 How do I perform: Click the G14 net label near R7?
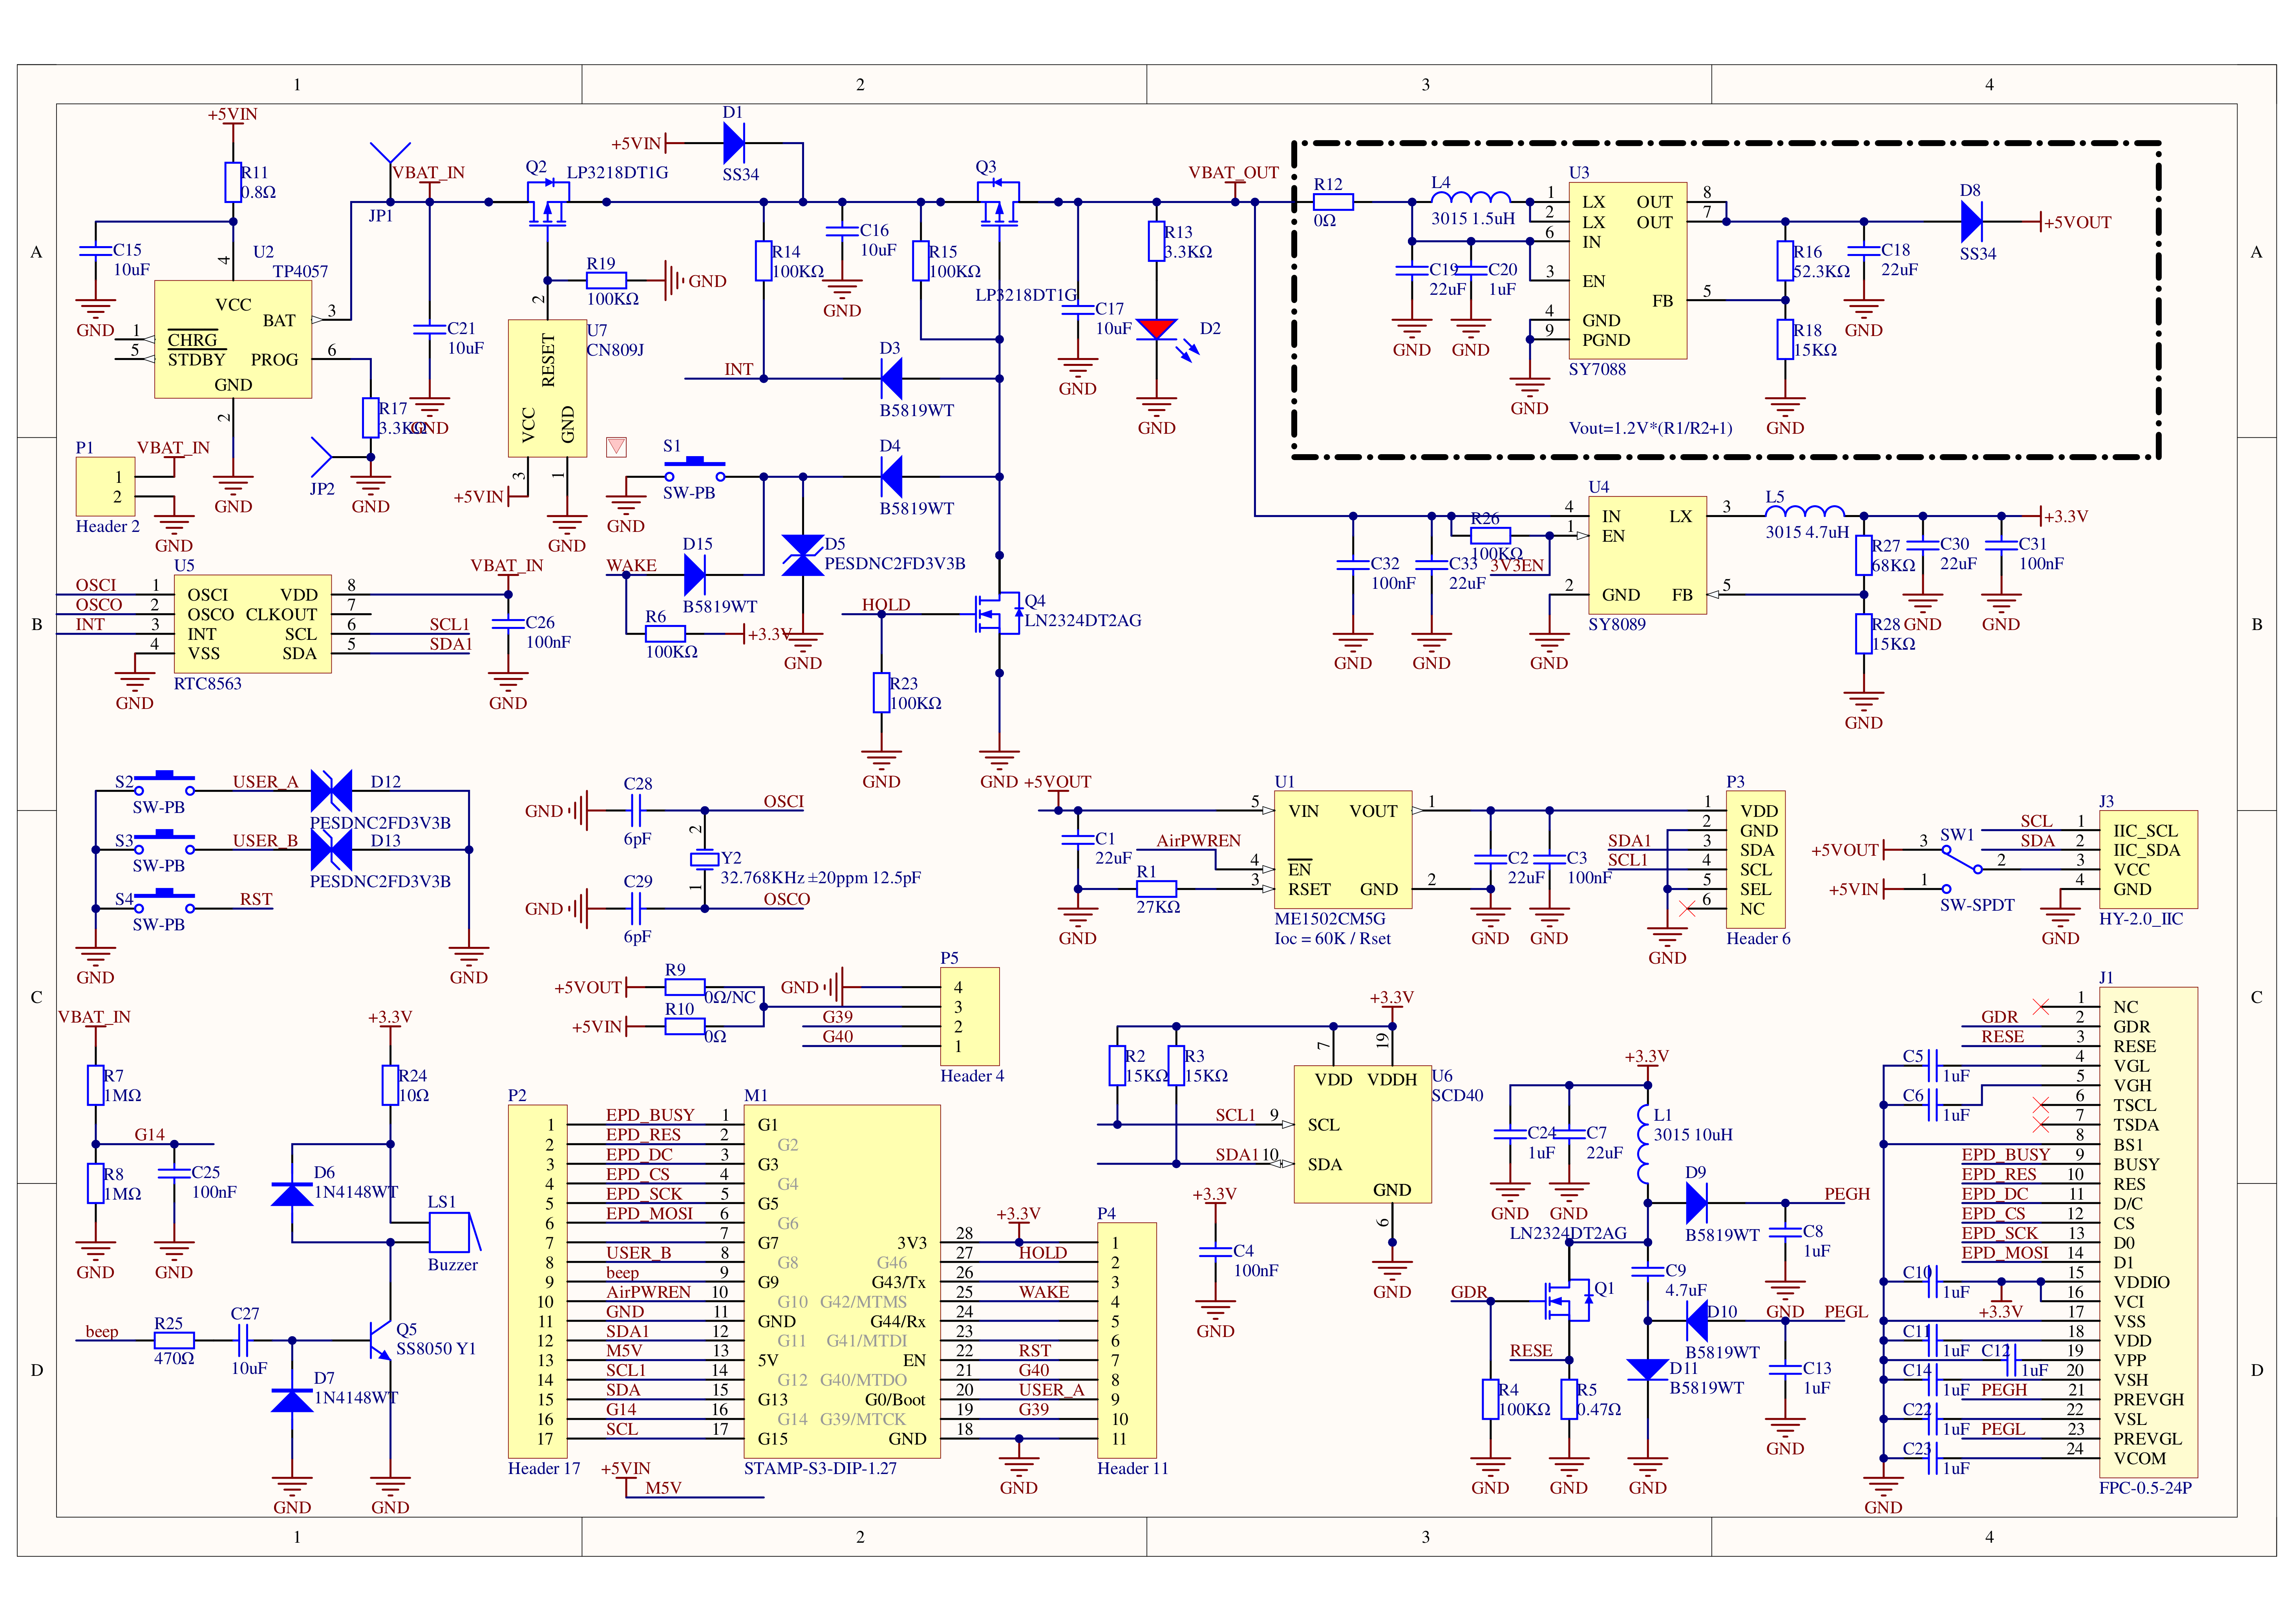pyautogui.click(x=150, y=1134)
